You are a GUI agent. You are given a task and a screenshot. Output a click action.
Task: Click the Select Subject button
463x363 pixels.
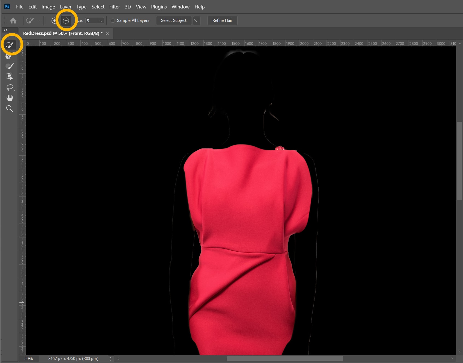pos(174,20)
